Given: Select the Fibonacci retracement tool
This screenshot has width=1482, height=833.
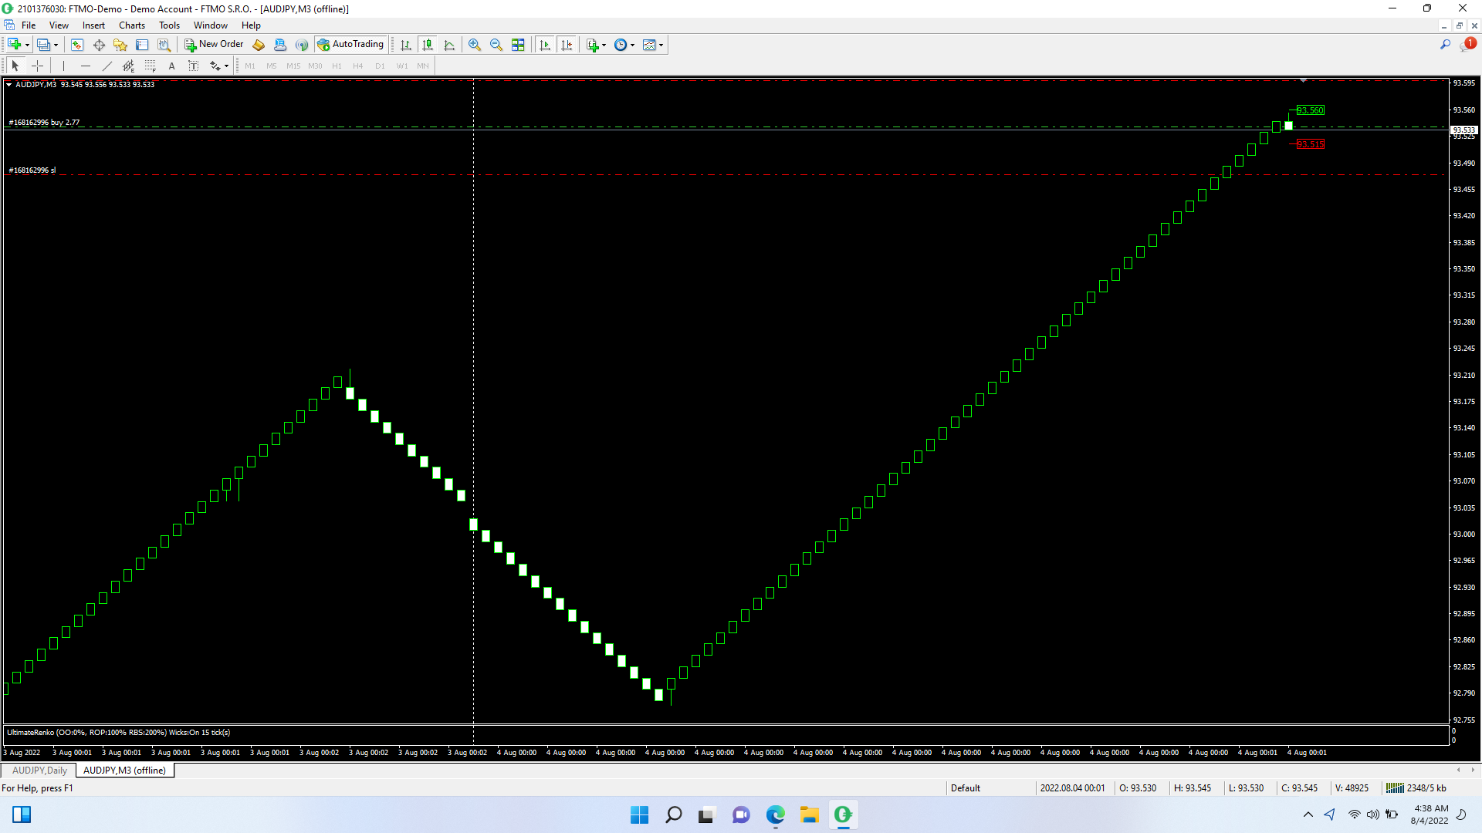Looking at the screenshot, I should tap(151, 66).
